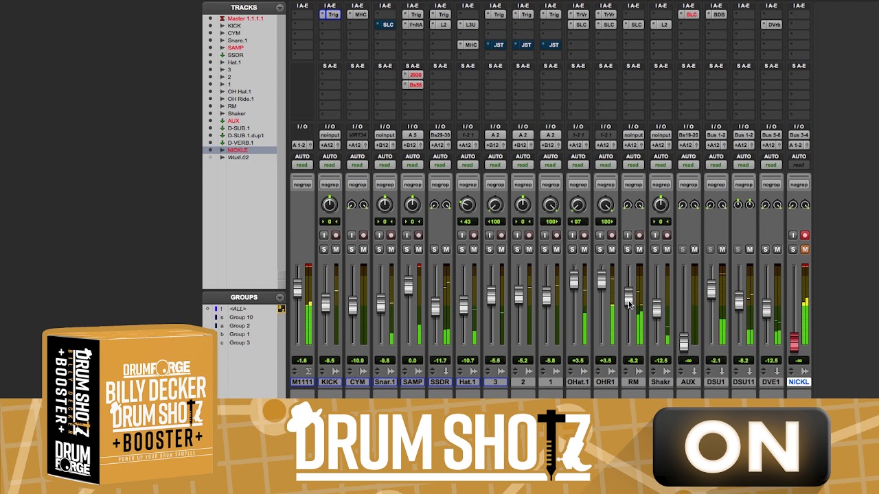Open the TRACKS list dropdown menu

pos(279,8)
